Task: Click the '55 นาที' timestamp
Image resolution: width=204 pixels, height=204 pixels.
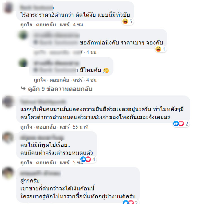Action: [81, 127]
